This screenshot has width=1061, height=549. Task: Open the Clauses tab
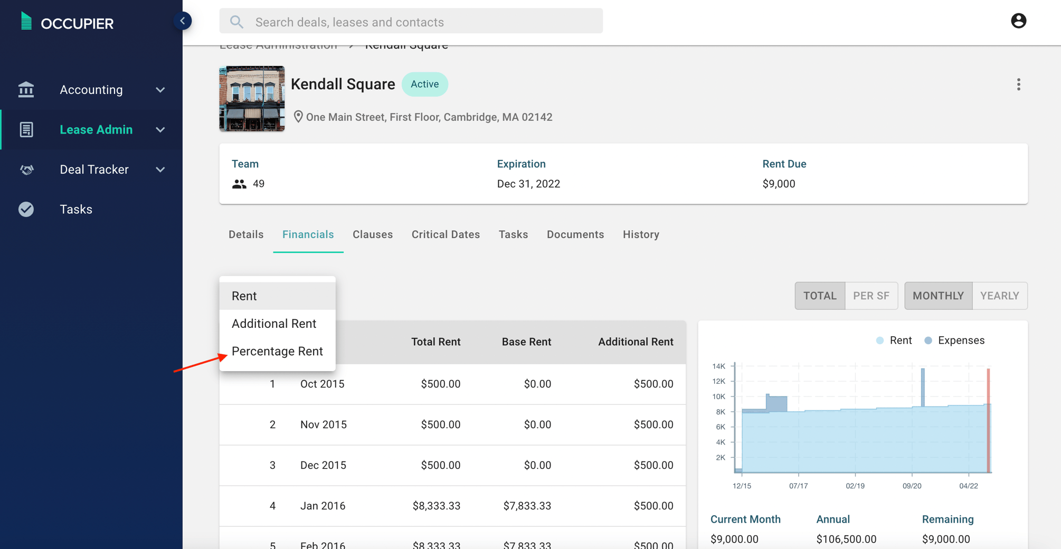(373, 234)
